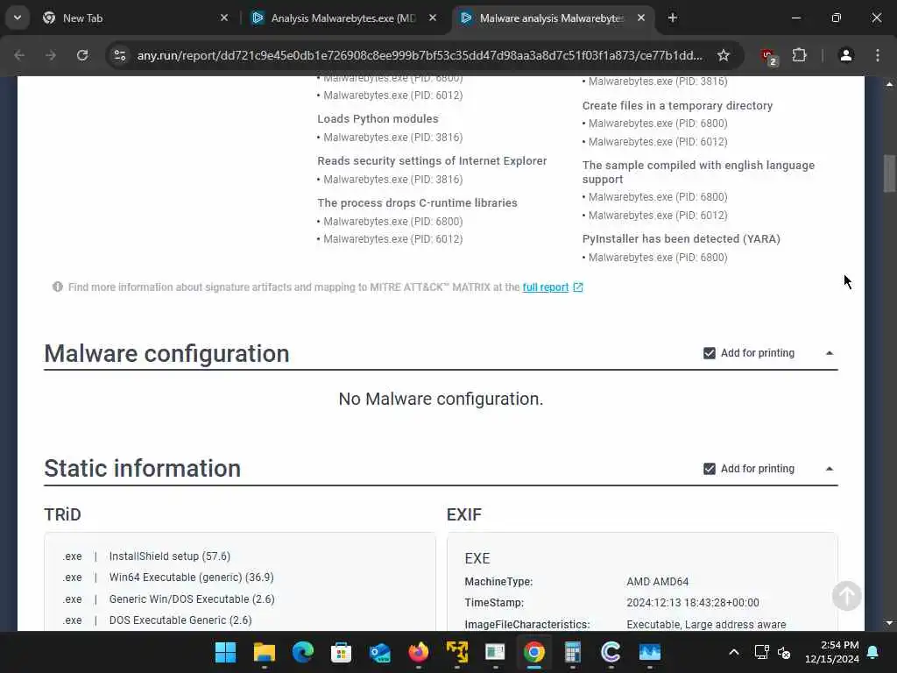Open the Windows Start menu
This screenshot has height=673, width=897.
pos(225,652)
